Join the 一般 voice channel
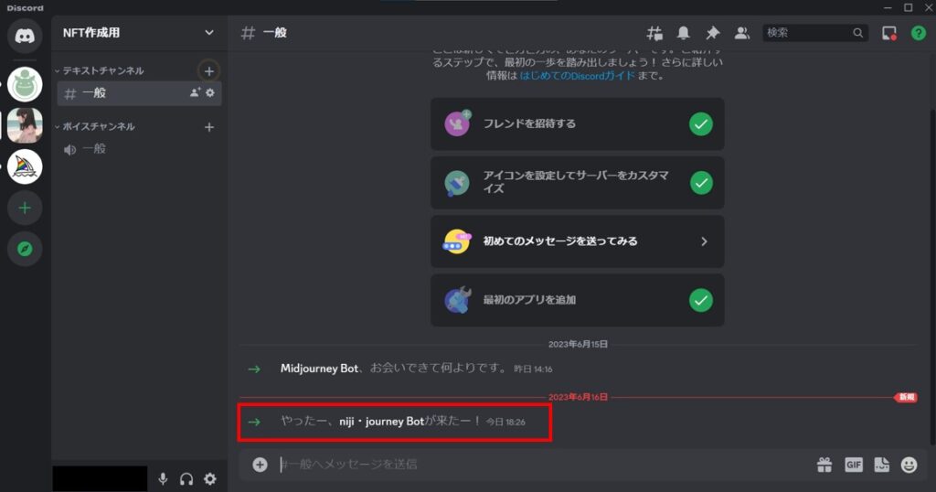This screenshot has width=936, height=492. pyautogui.click(x=139, y=149)
